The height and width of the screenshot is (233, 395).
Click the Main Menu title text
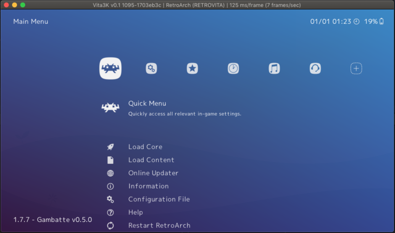31,22
